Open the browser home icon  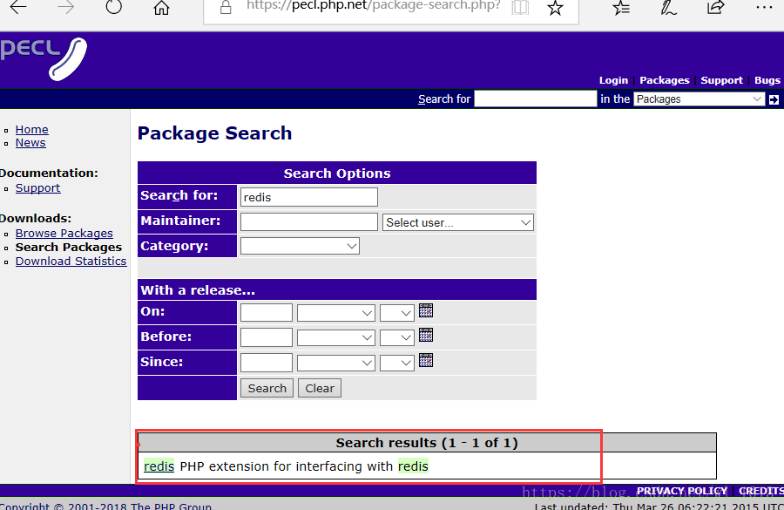161,7
